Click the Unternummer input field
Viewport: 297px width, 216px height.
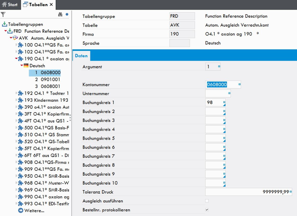tap(218, 93)
